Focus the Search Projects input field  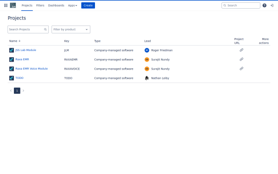coord(28,30)
